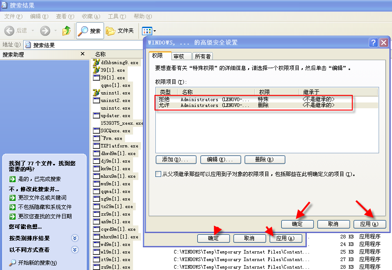Click the Views grid toolbar icon

(147, 31)
